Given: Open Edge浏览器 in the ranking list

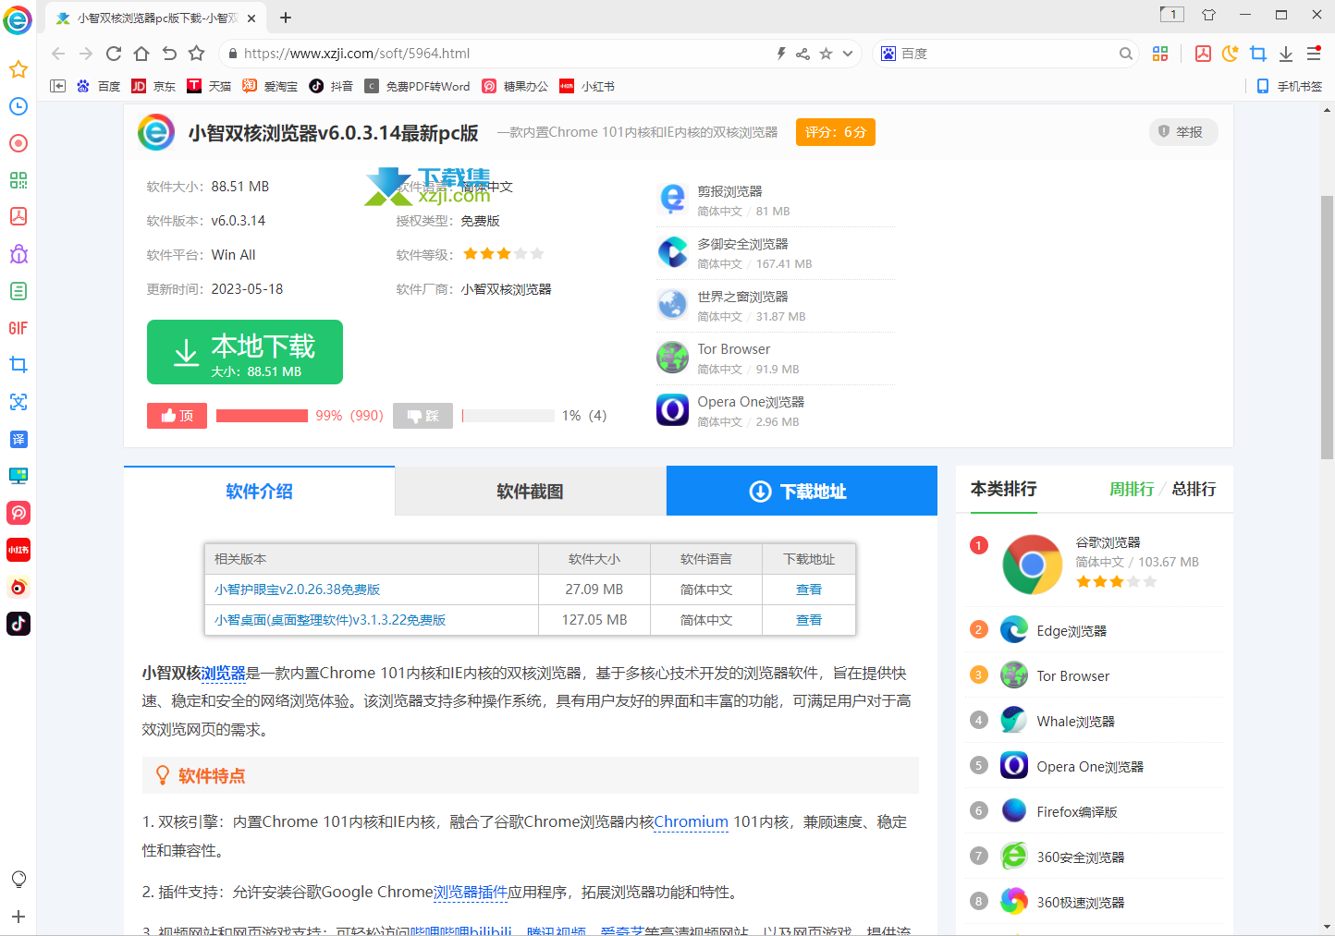Looking at the screenshot, I should click(1072, 630).
